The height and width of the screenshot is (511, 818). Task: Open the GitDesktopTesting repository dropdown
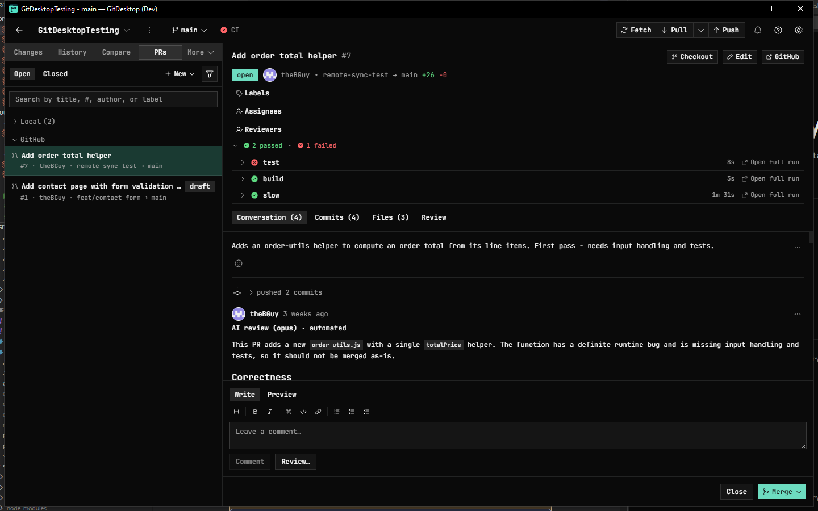tap(84, 30)
